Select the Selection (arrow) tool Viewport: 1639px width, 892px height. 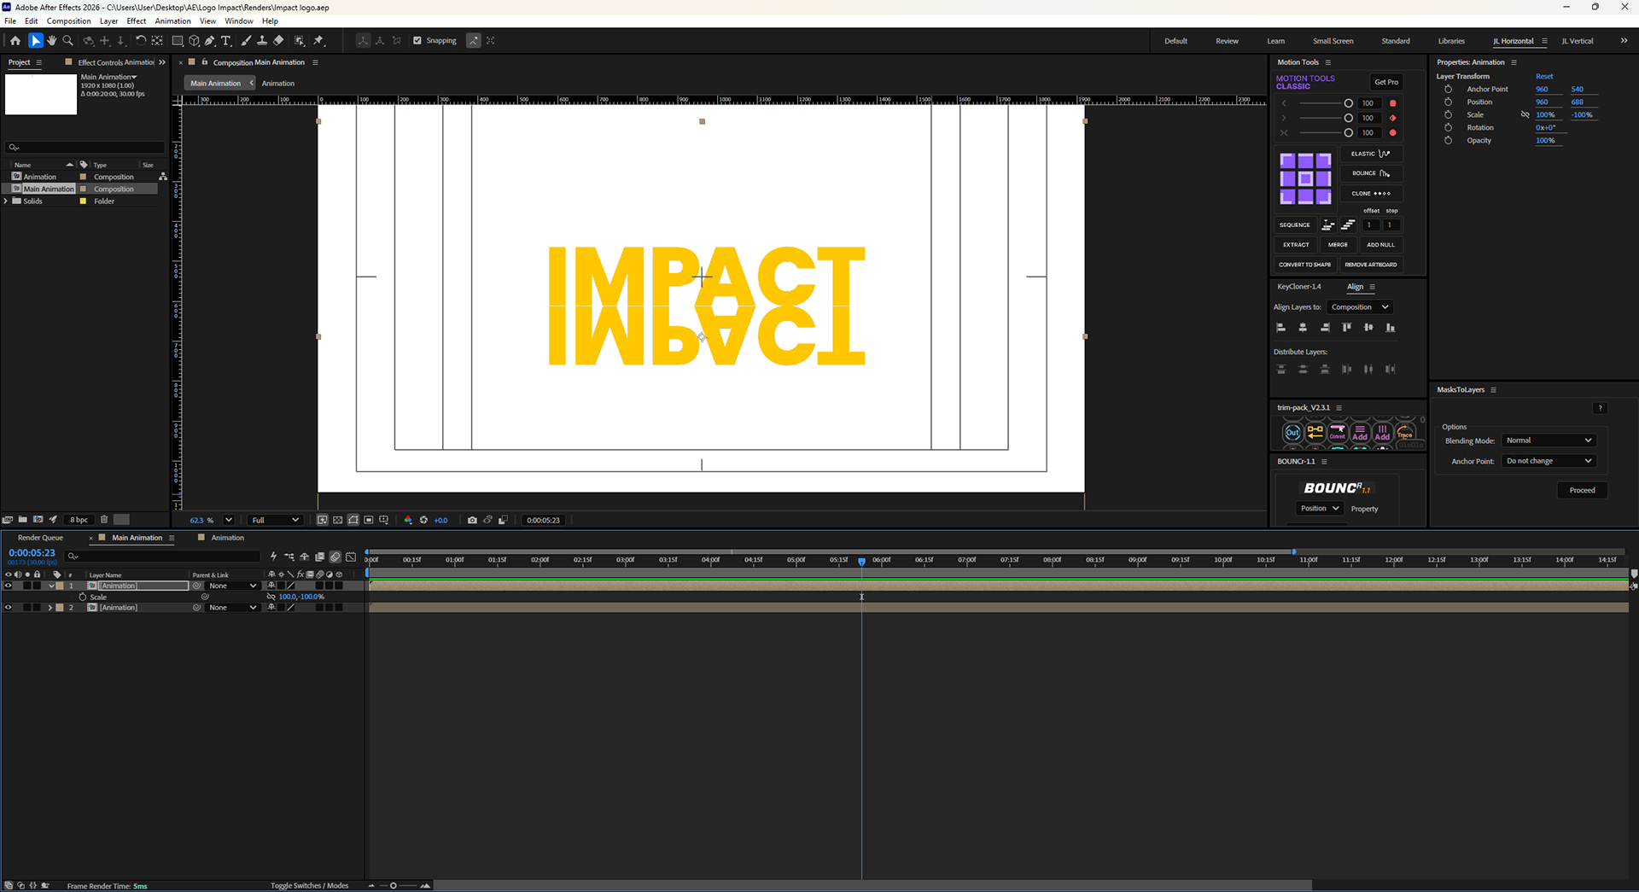tap(35, 41)
